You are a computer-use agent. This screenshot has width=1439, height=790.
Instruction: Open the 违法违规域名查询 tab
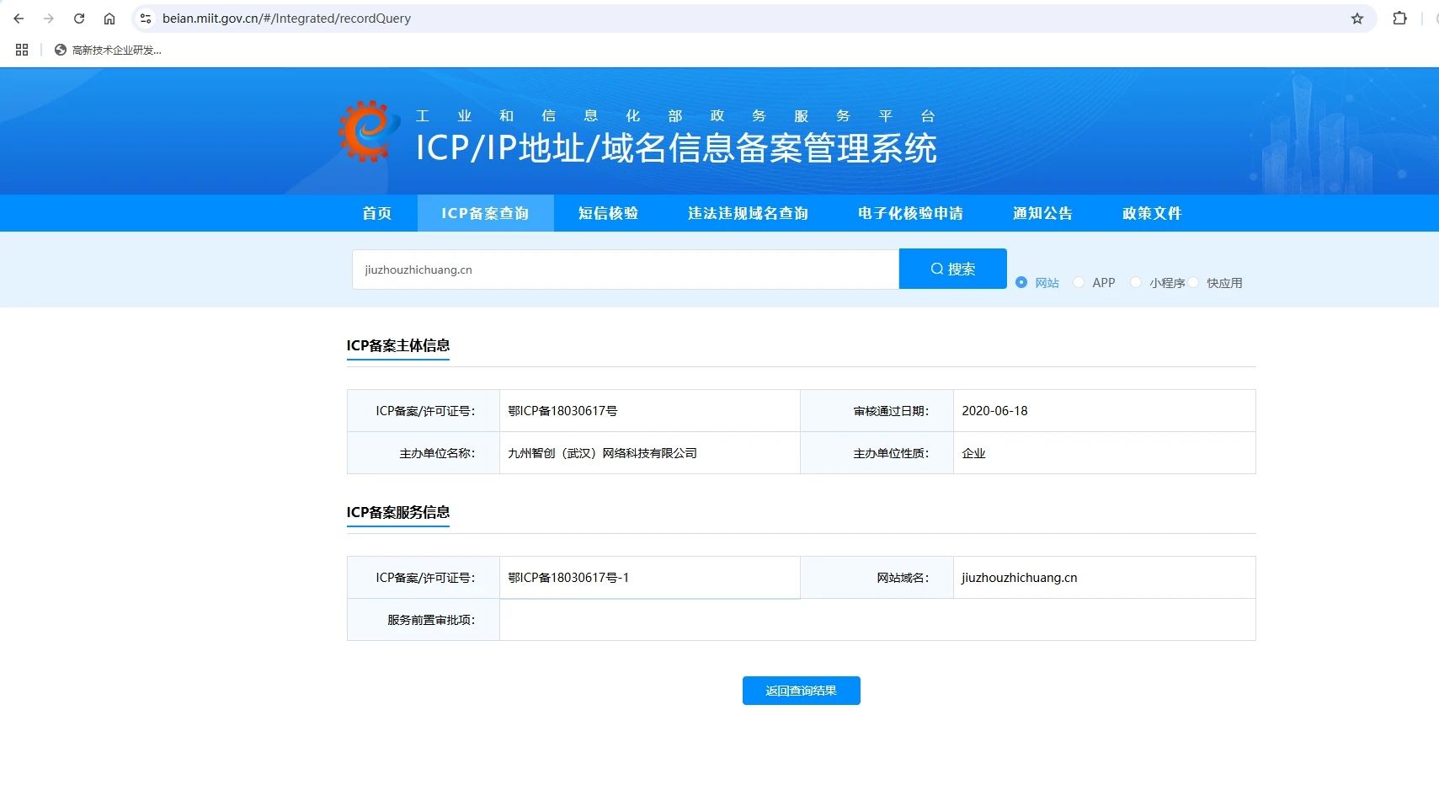[748, 213]
